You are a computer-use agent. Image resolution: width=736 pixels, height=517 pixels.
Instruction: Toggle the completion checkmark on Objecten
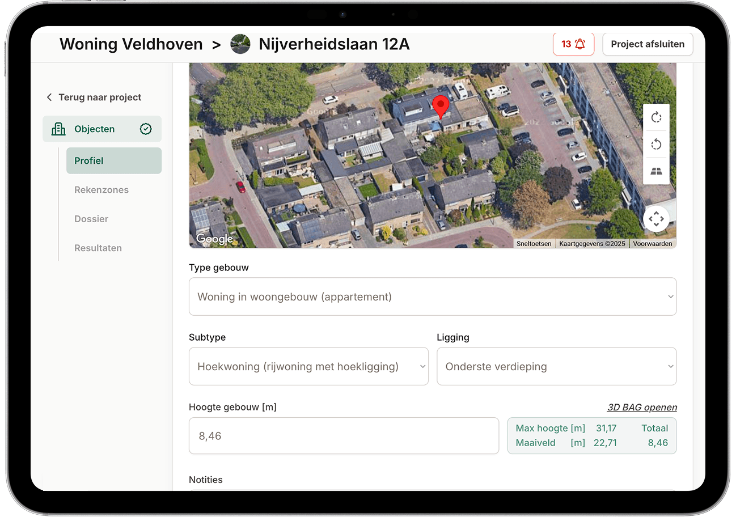tap(146, 129)
